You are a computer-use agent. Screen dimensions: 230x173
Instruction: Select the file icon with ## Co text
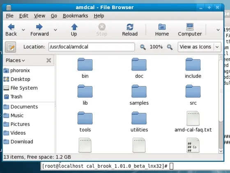tap(193, 145)
